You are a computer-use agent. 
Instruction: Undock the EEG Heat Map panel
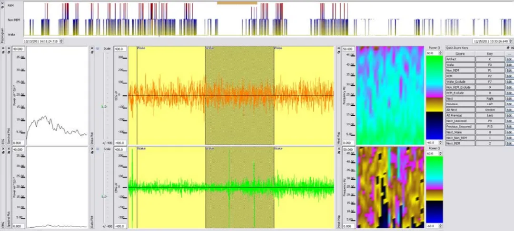click(x=338, y=52)
